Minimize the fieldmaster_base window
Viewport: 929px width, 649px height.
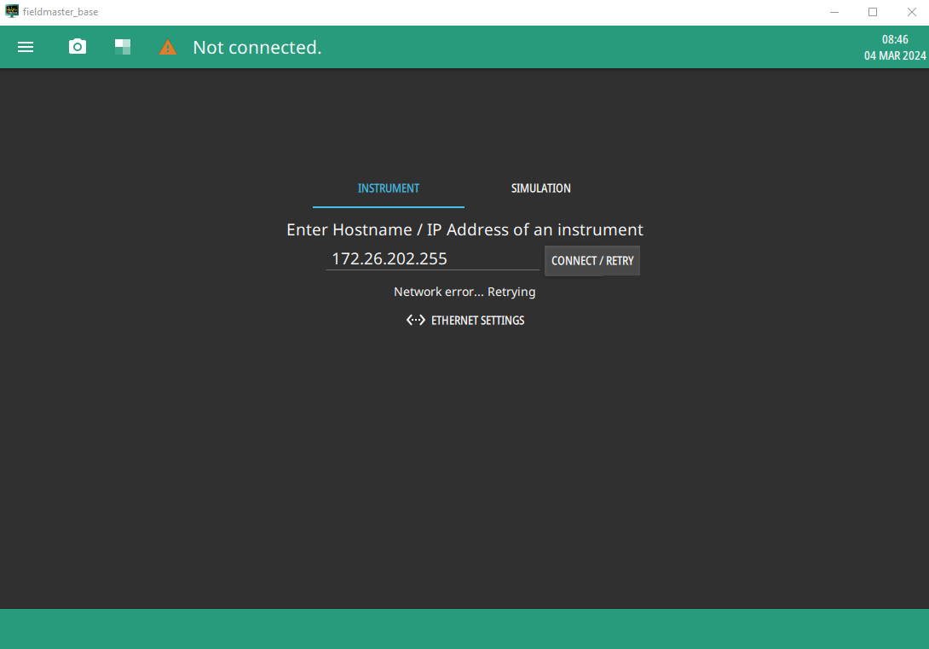(834, 12)
